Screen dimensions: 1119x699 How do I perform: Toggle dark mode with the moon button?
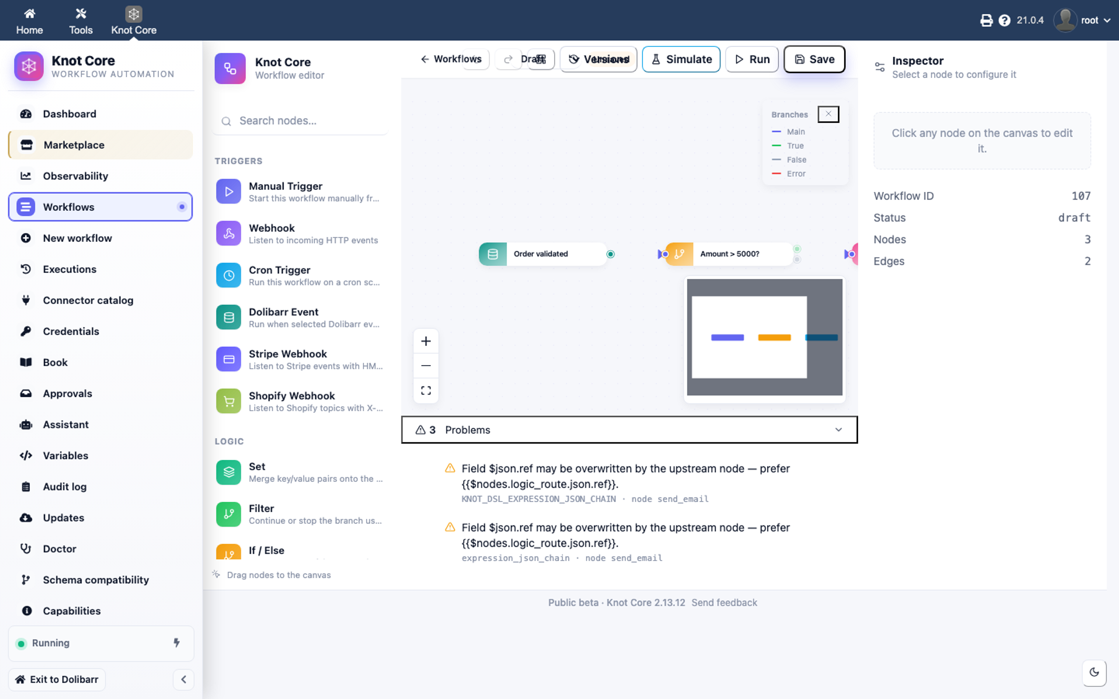pos(1094,672)
